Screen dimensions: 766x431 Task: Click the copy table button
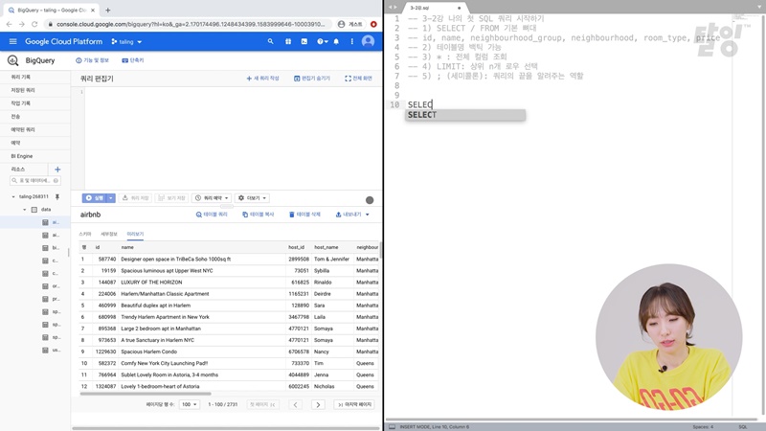pyautogui.click(x=259, y=215)
